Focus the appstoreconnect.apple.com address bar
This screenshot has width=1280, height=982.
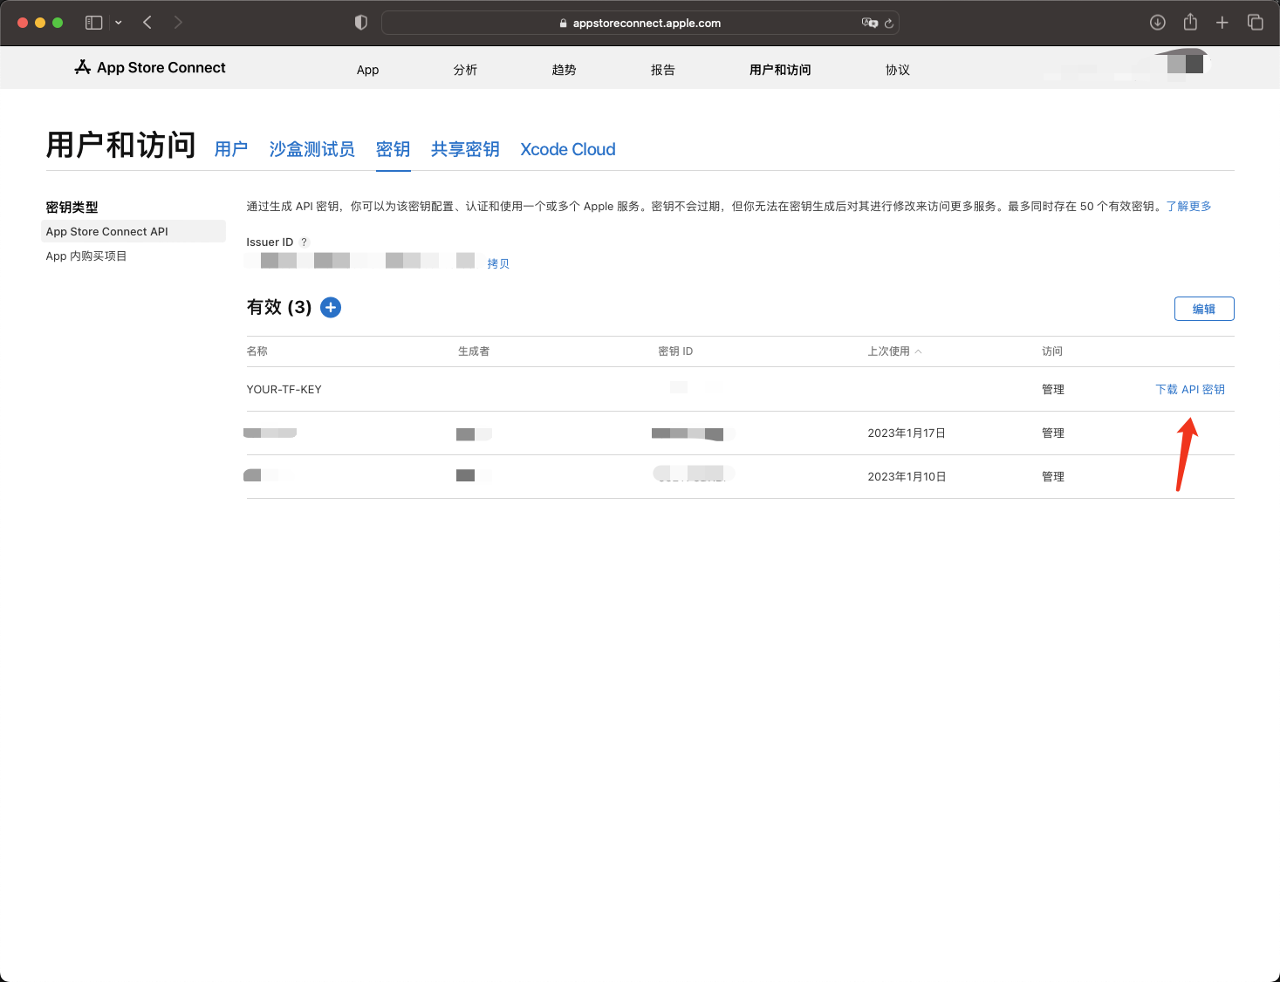640,23
